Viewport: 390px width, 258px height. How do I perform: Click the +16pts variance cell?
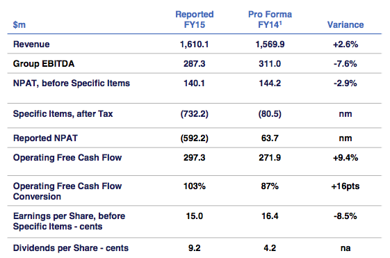point(346,186)
